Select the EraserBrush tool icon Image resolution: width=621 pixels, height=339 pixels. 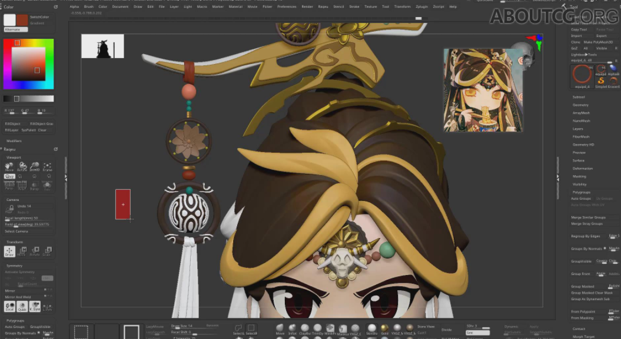pos(613,82)
